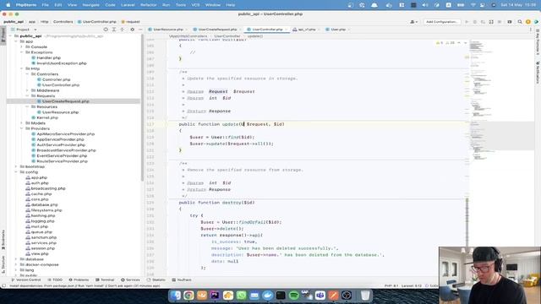Open the editor tabs more-options icon
The height and width of the screenshot is (304, 541).
click(531, 30)
